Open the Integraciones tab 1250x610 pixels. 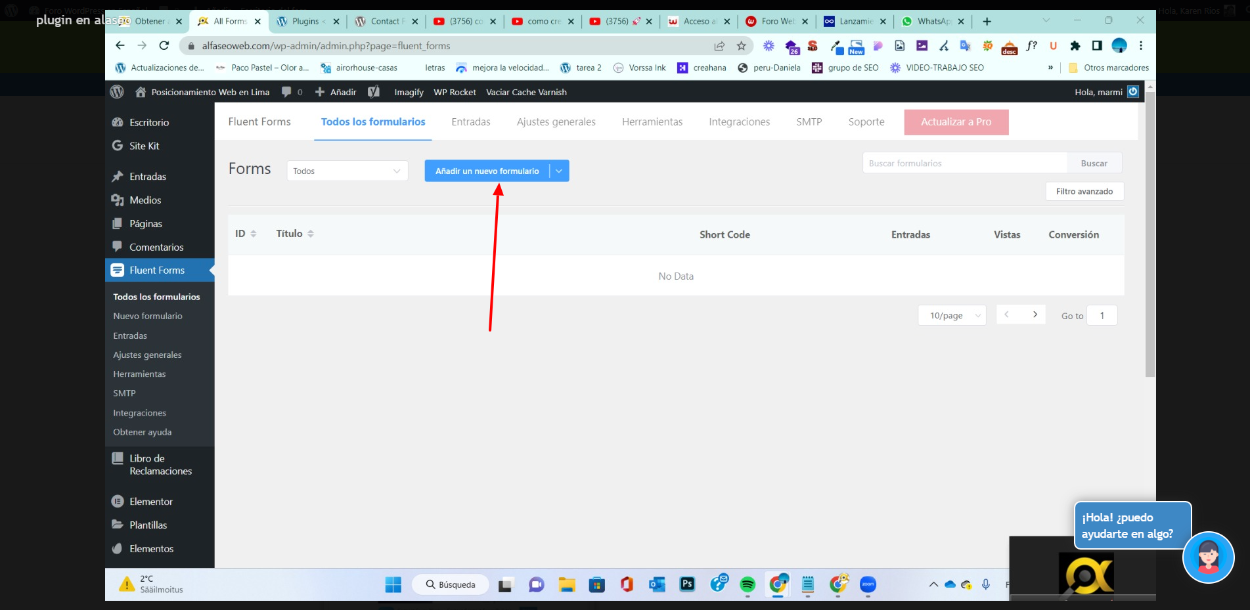pyautogui.click(x=739, y=122)
